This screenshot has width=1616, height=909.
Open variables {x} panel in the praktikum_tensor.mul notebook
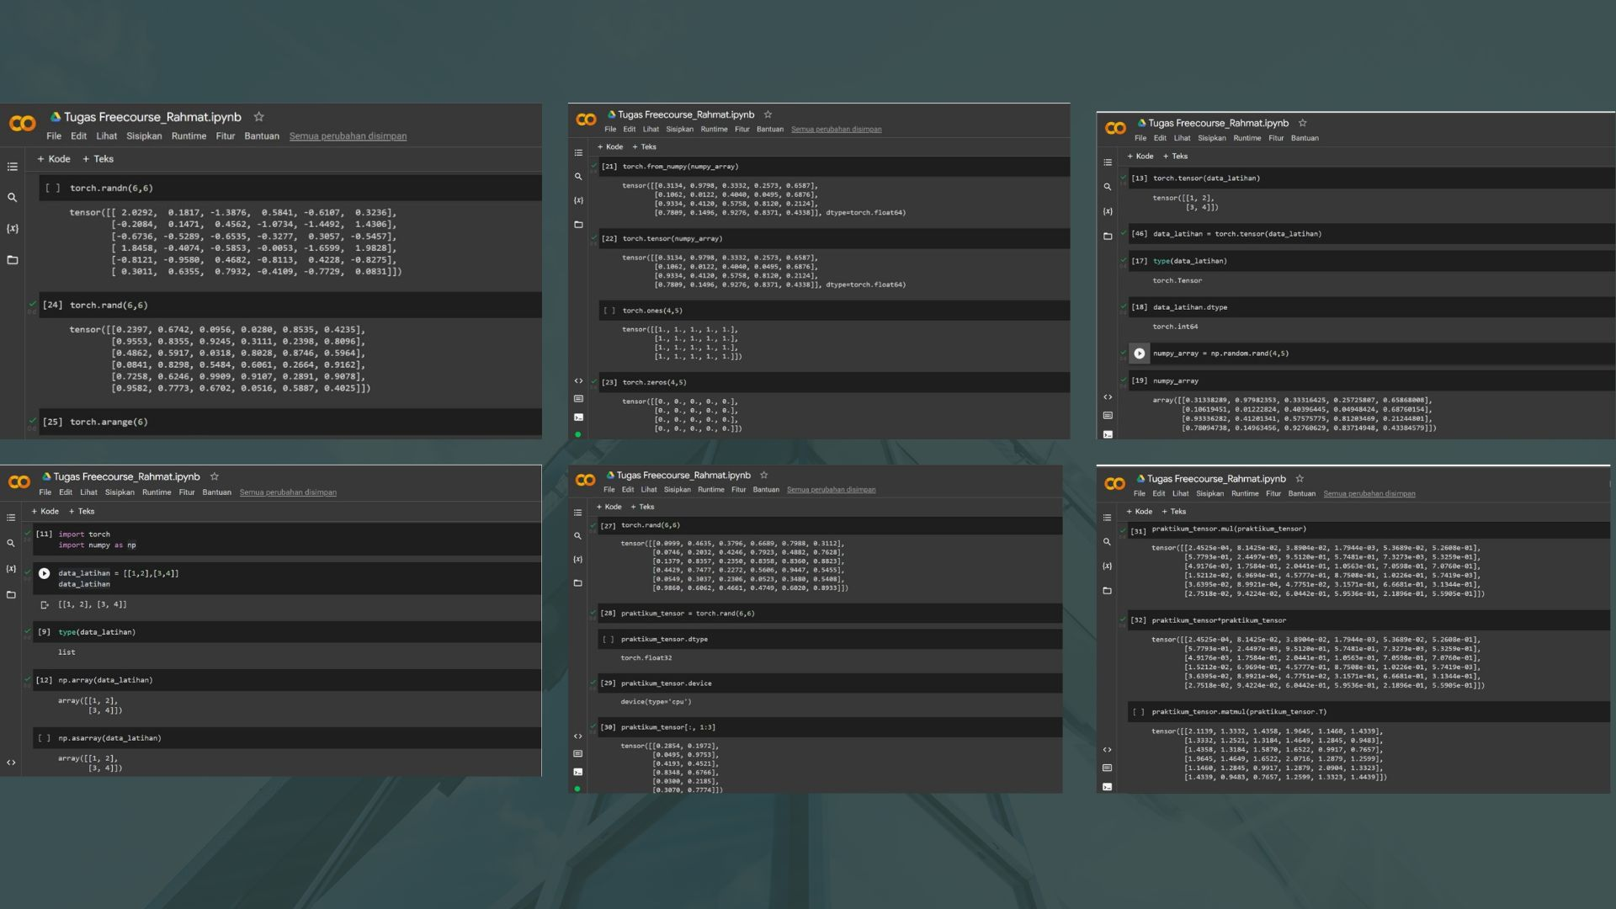pyautogui.click(x=1107, y=566)
